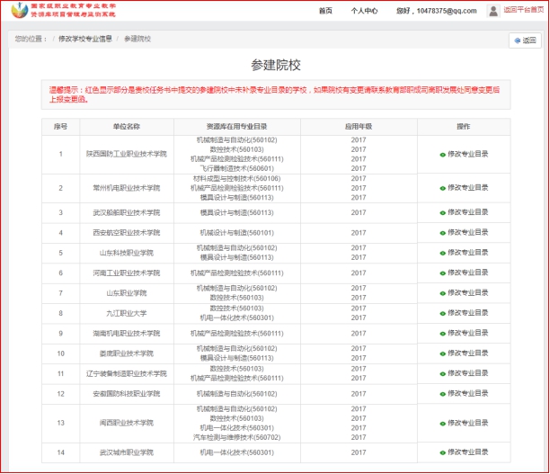Click the green edit icon for 常州机电职业技术学院
This screenshot has width=550, height=474.
(x=442, y=188)
